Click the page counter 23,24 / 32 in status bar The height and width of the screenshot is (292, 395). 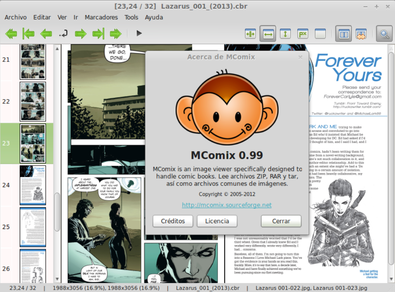click(x=23, y=288)
